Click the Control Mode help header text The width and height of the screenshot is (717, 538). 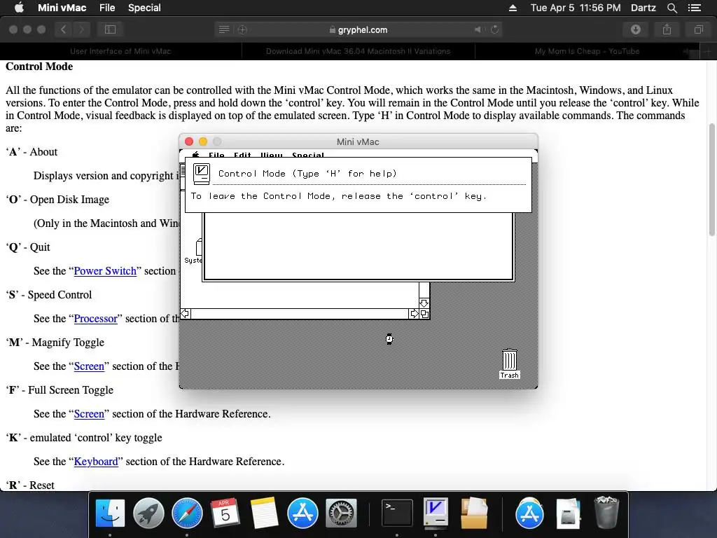(307, 174)
